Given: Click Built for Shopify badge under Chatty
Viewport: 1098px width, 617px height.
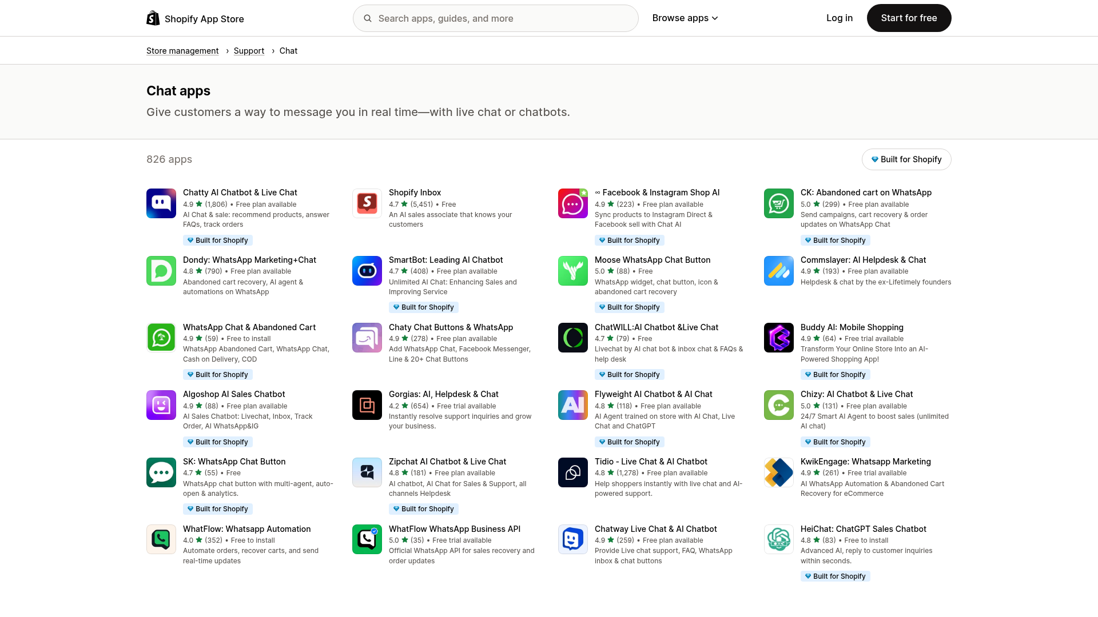Looking at the screenshot, I should coord(218,241).
